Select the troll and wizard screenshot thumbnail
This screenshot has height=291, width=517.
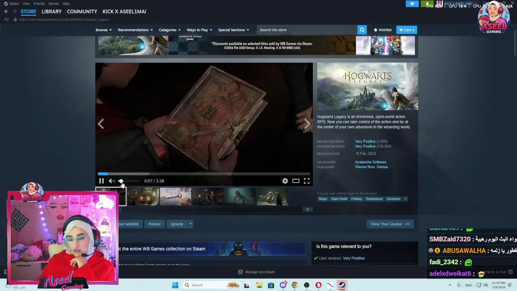272,197
